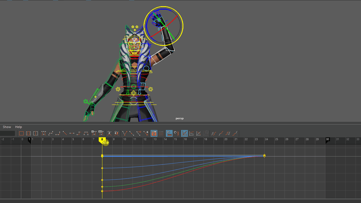Toggle Auto Load Graph Editor
Screen dimensions: 361x203
154,133
